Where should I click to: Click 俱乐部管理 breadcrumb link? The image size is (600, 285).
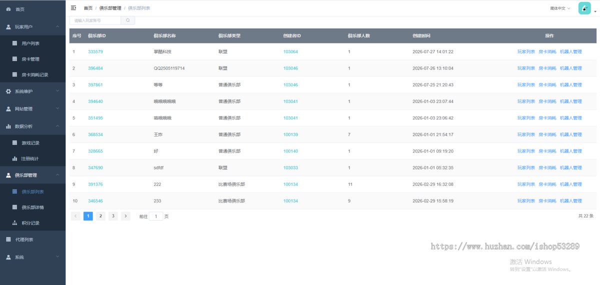(x=110, y=8)
